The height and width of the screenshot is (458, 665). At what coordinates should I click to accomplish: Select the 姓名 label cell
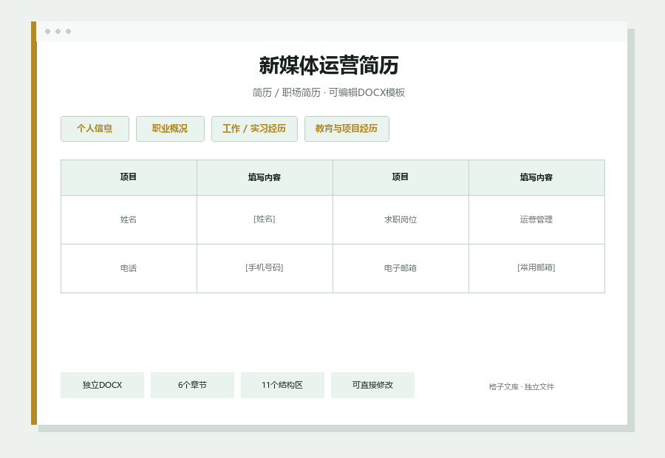[129, 219]
